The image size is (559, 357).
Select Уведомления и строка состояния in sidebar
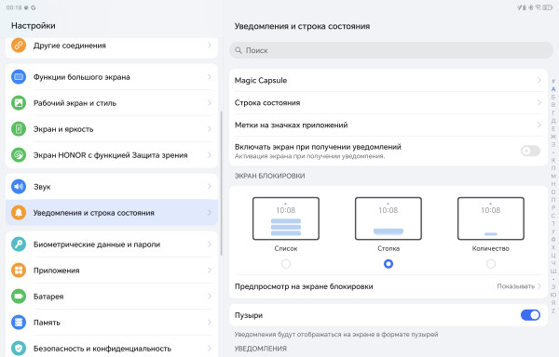(112, 212)
